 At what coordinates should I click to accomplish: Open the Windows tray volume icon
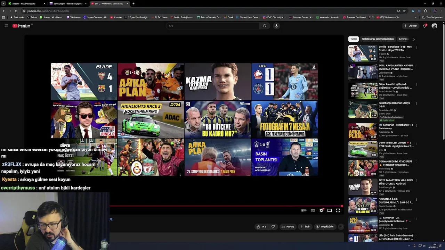click(424, 246)
